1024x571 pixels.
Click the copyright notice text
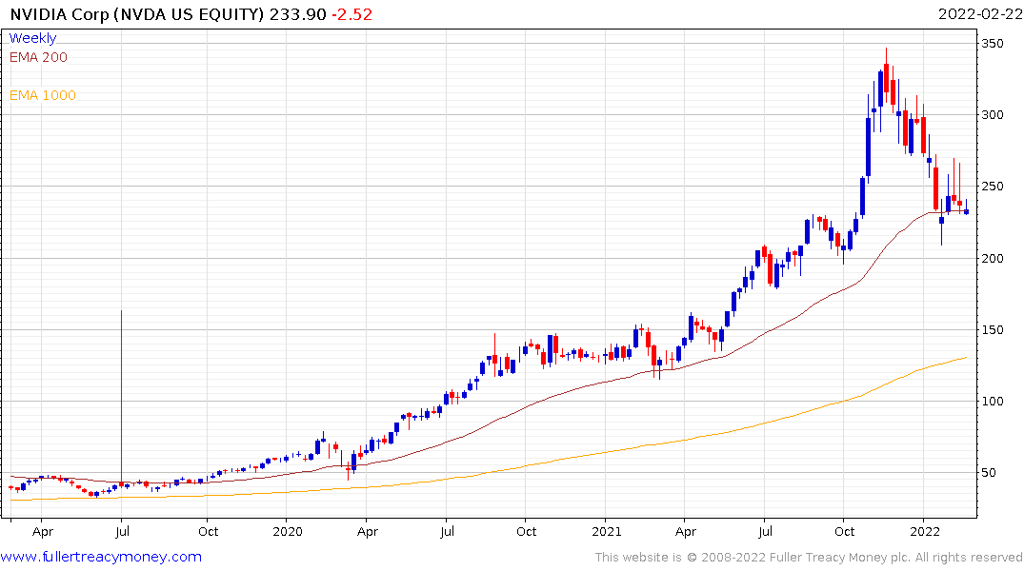tap(809, 558)
